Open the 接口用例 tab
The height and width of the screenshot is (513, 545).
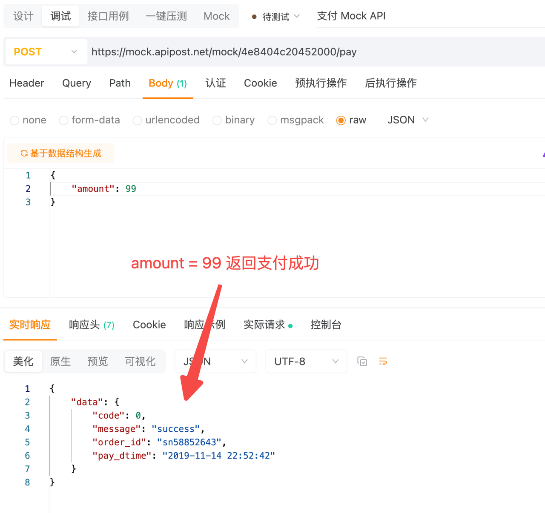tap(108, 16)
